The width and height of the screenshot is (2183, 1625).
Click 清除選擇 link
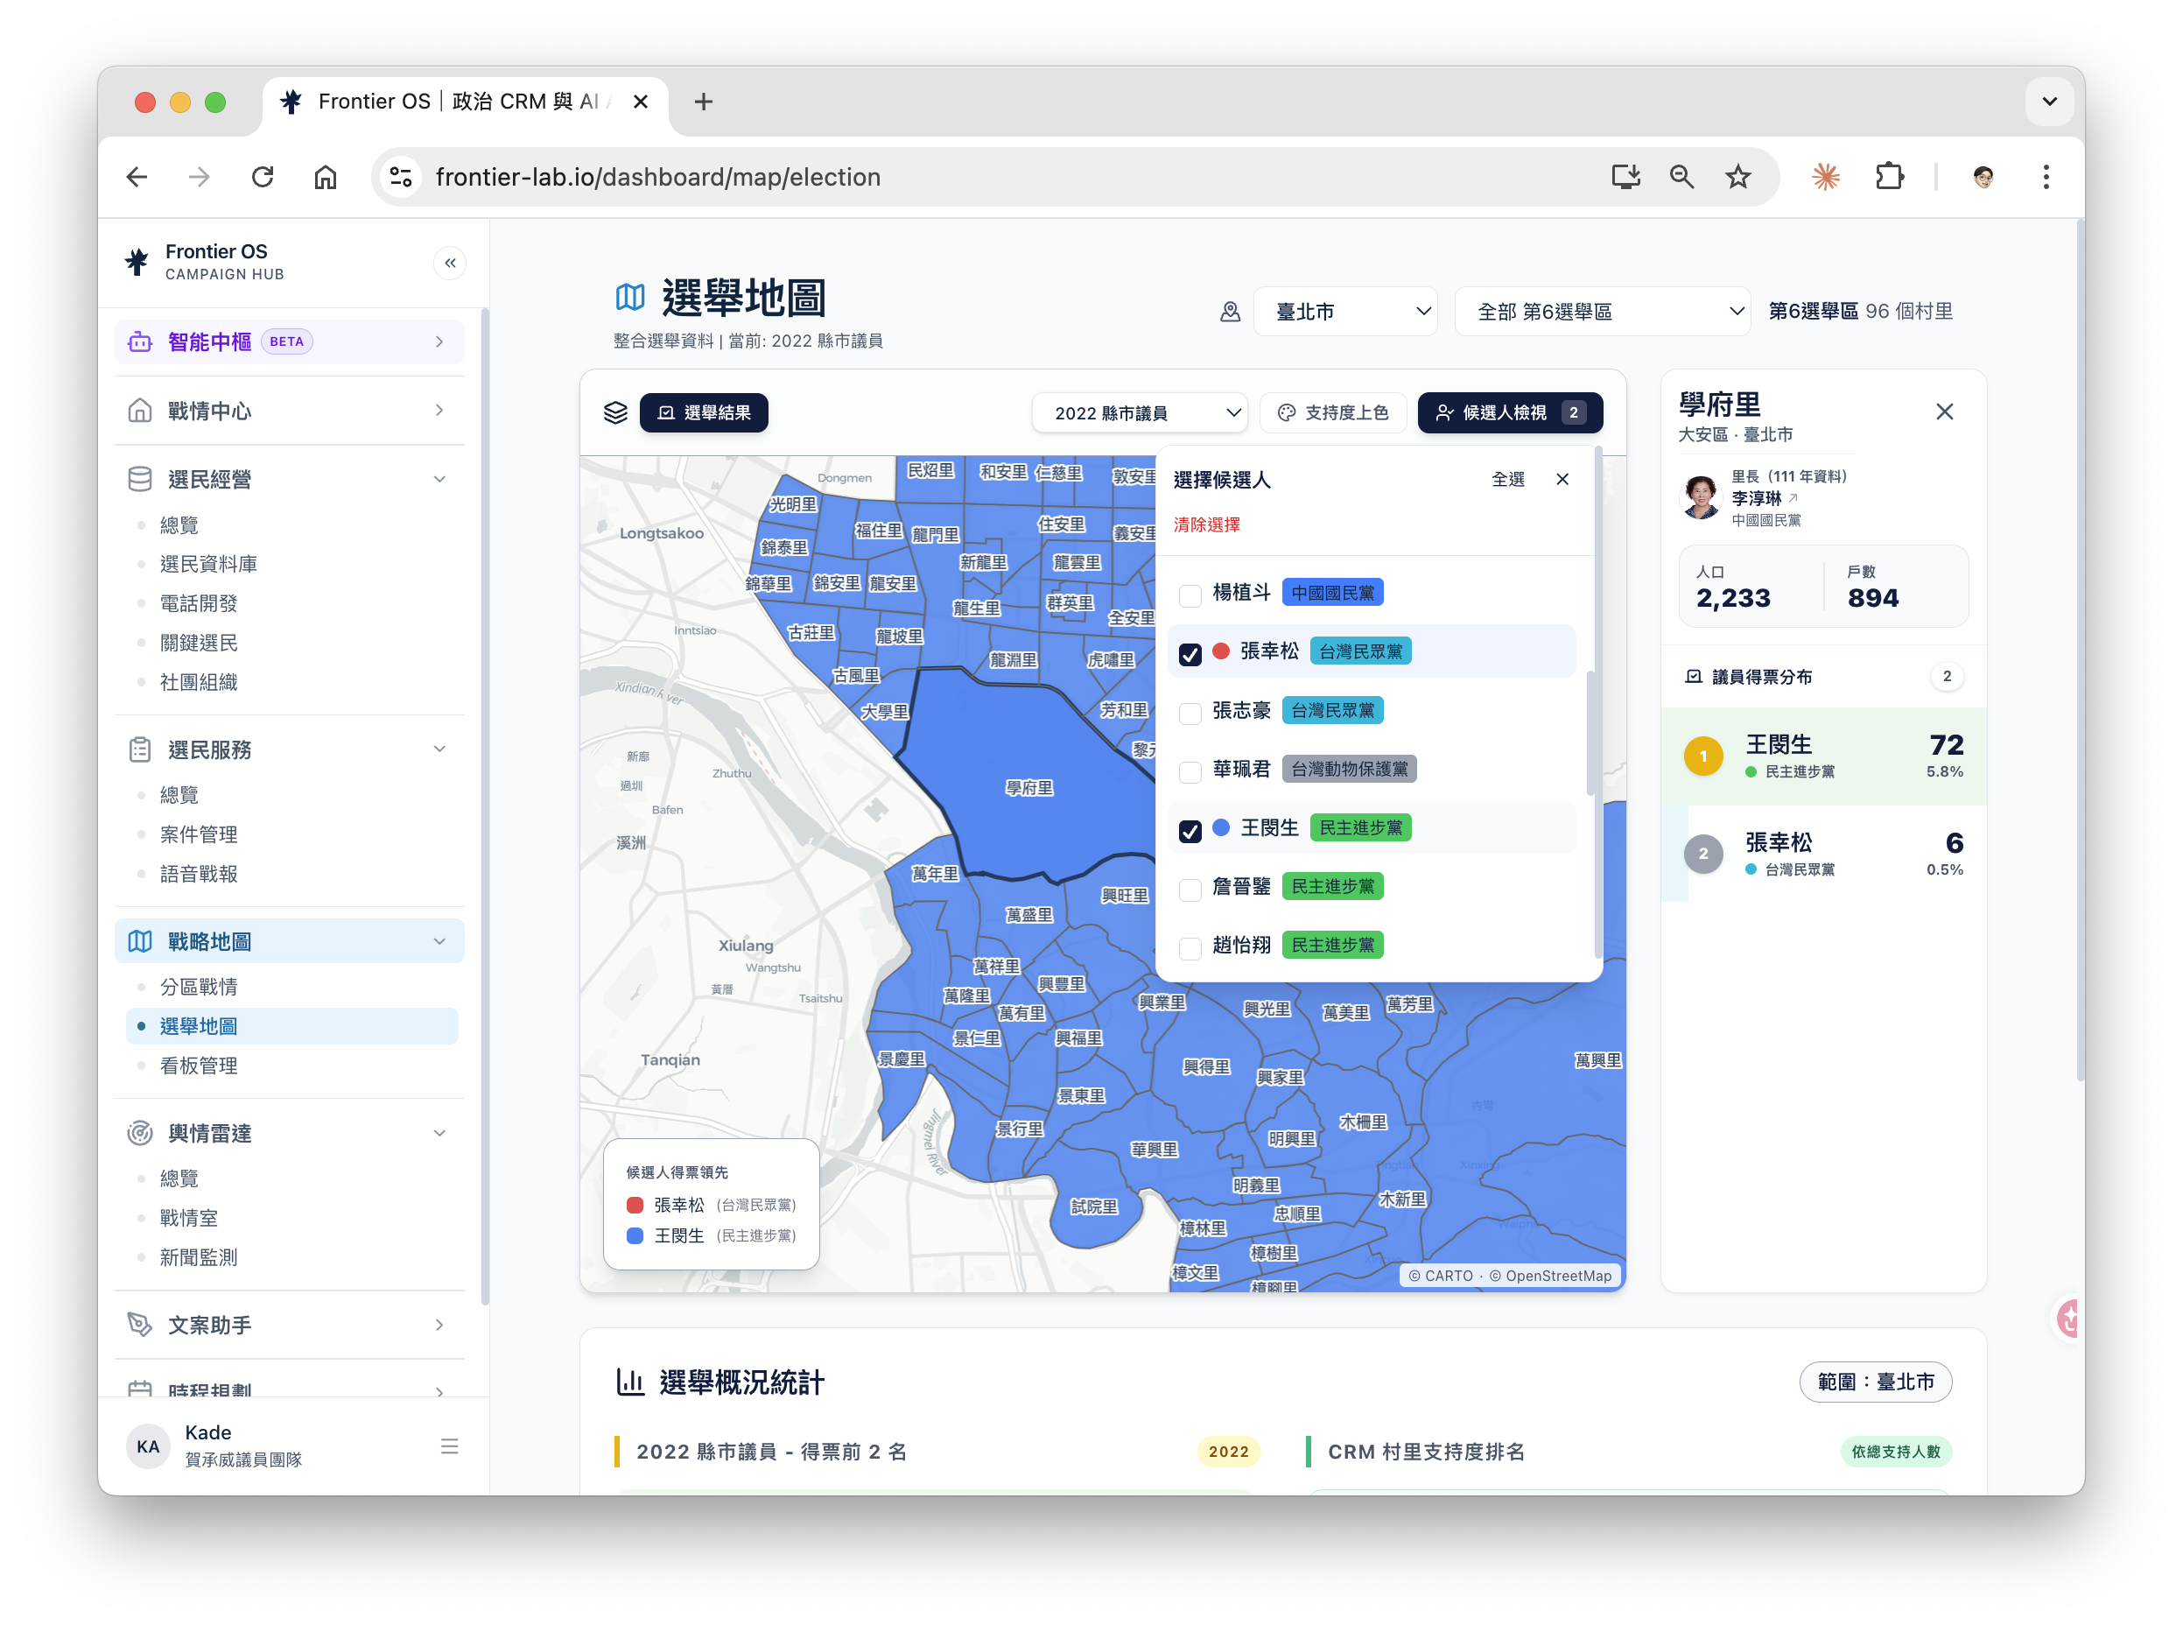1206,524
